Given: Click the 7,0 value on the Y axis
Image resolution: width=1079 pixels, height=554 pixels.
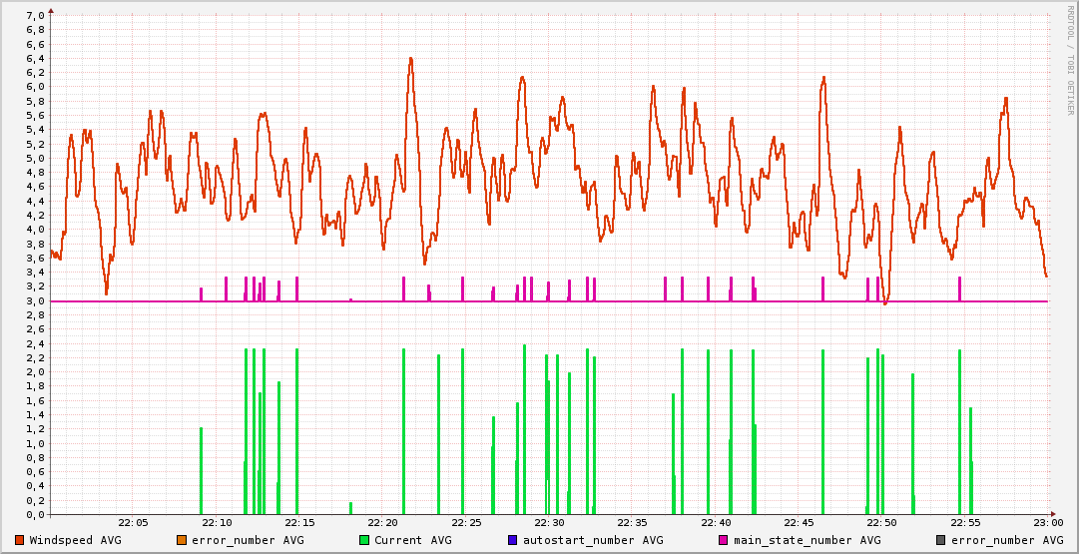Looking at the screenshot, I should tap(34, 16).
